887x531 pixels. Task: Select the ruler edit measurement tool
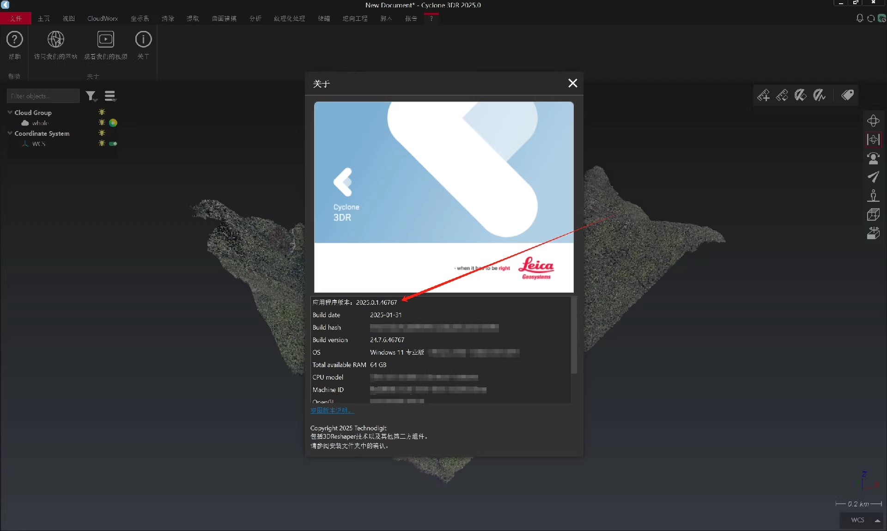782,96
